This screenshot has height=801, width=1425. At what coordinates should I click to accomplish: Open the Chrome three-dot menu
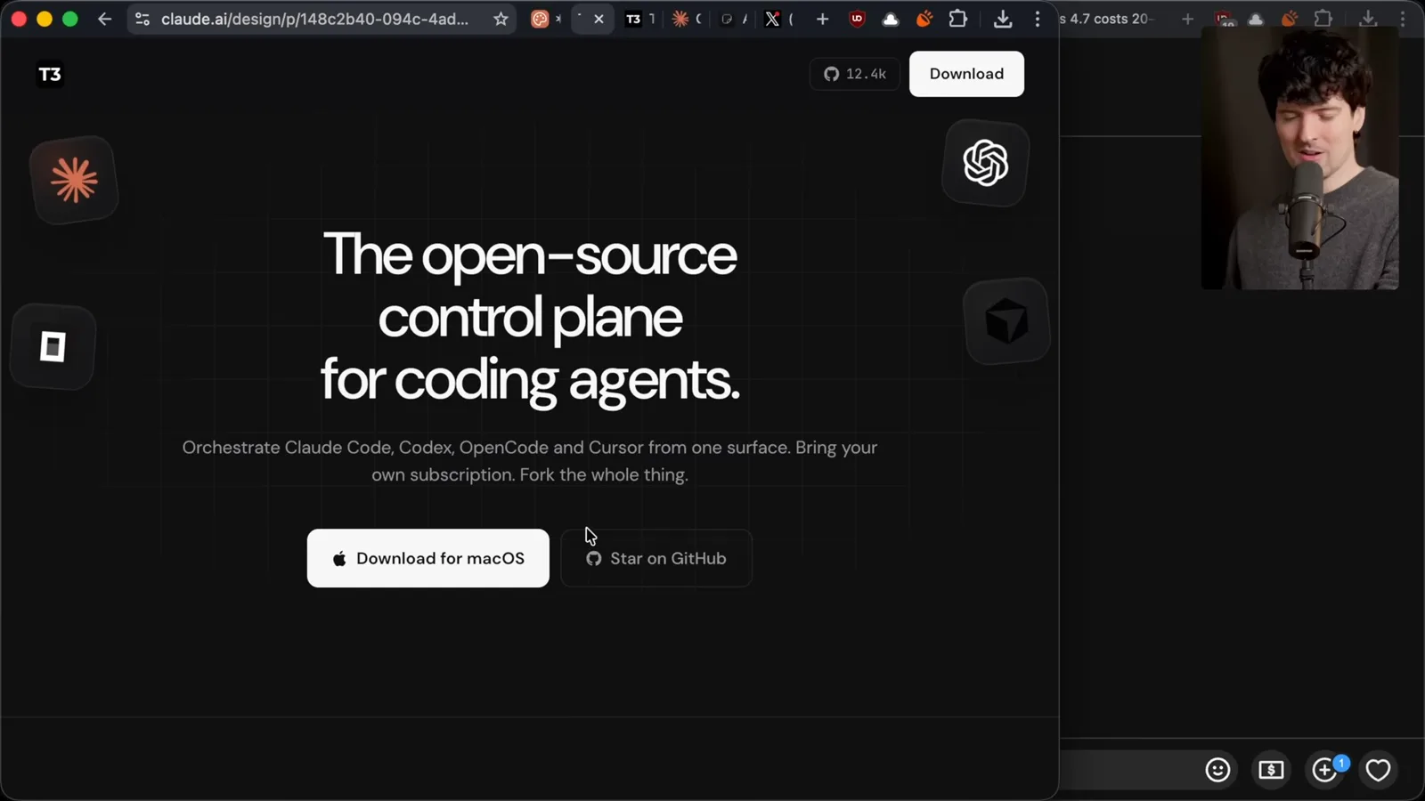click(x=1038, y=19)
